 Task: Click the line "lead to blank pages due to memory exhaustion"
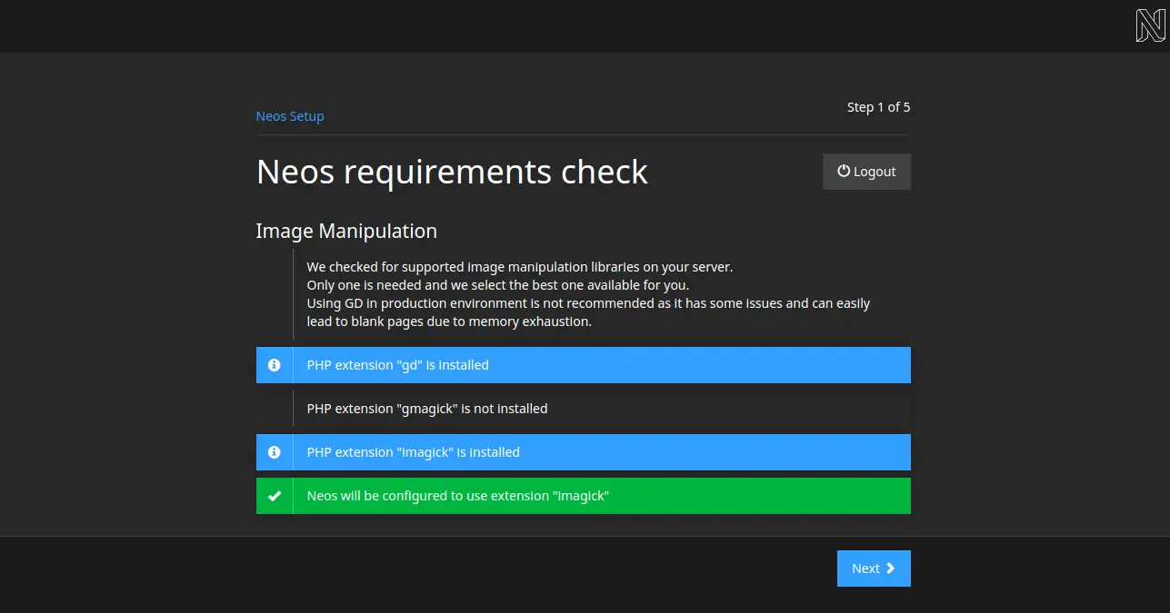449,321
